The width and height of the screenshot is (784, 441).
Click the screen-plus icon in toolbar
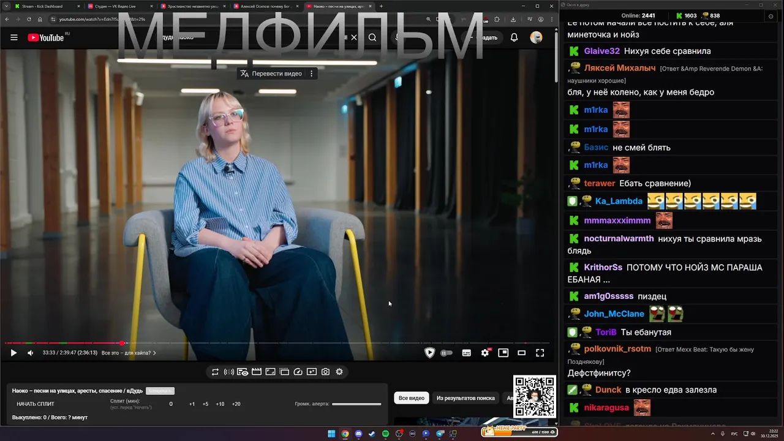click(312, 372)
